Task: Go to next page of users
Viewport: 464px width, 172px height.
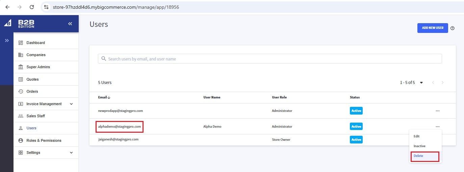Action: (442, 83)
